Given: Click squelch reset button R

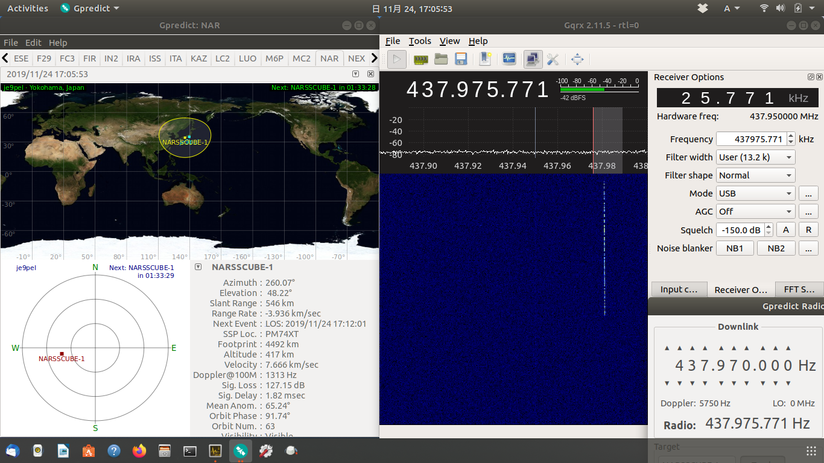Looking at the screenshot, I should (808, 230).
